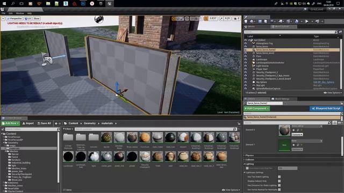
Task: Click the World Outliner search magnifier icon
Action: point(336,32)
